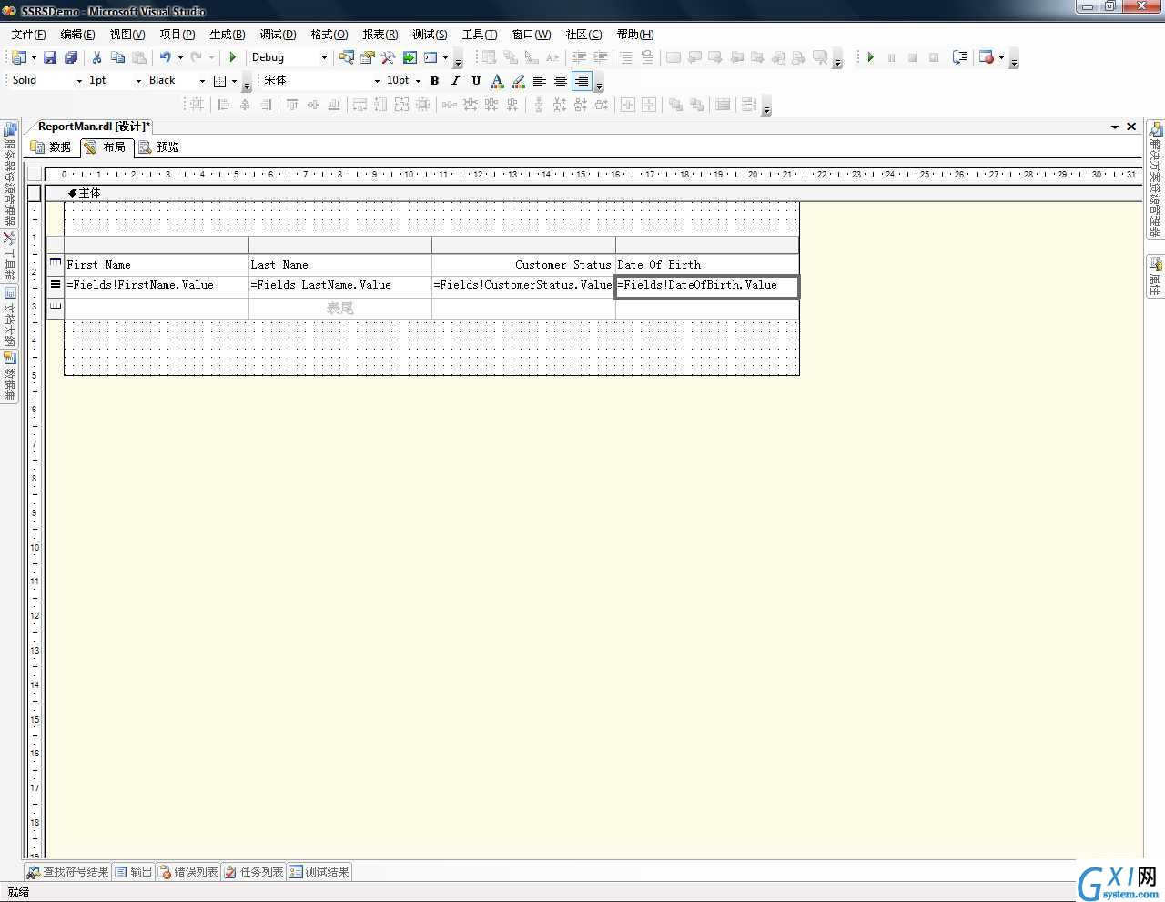Open the Toolbox icon with wrench and hammer
This screenshot has height=902, width=1165.
pyautogui.click(x=389, y=57)
